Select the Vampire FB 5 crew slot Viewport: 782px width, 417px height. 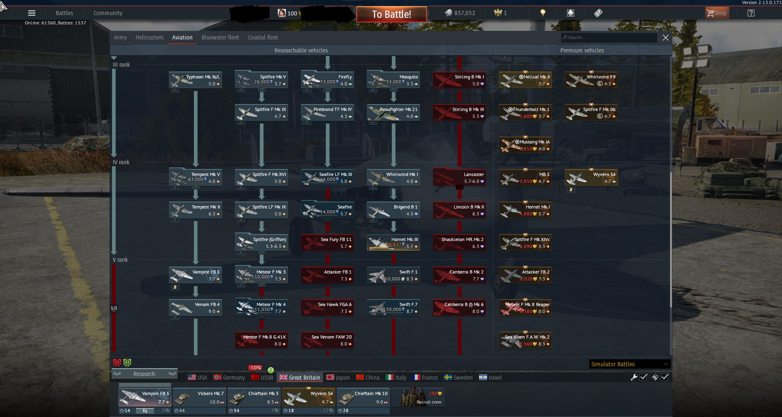click(145, 397)
